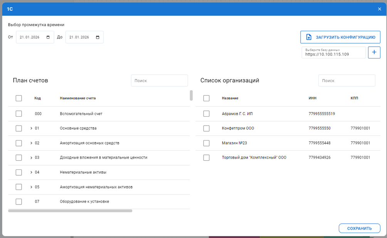Expand account 01 Основные средства
The image size is (387, 238).
tap(31, 128)
